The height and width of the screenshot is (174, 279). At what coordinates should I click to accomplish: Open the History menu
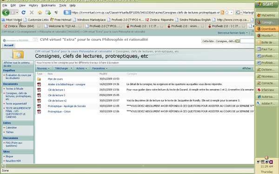tap(33, 5)
